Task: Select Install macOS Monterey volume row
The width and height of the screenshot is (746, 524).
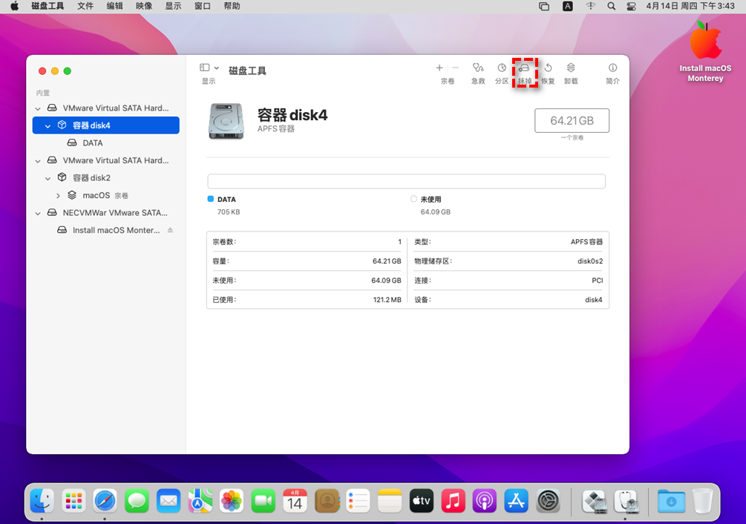Action: [105, 230]
